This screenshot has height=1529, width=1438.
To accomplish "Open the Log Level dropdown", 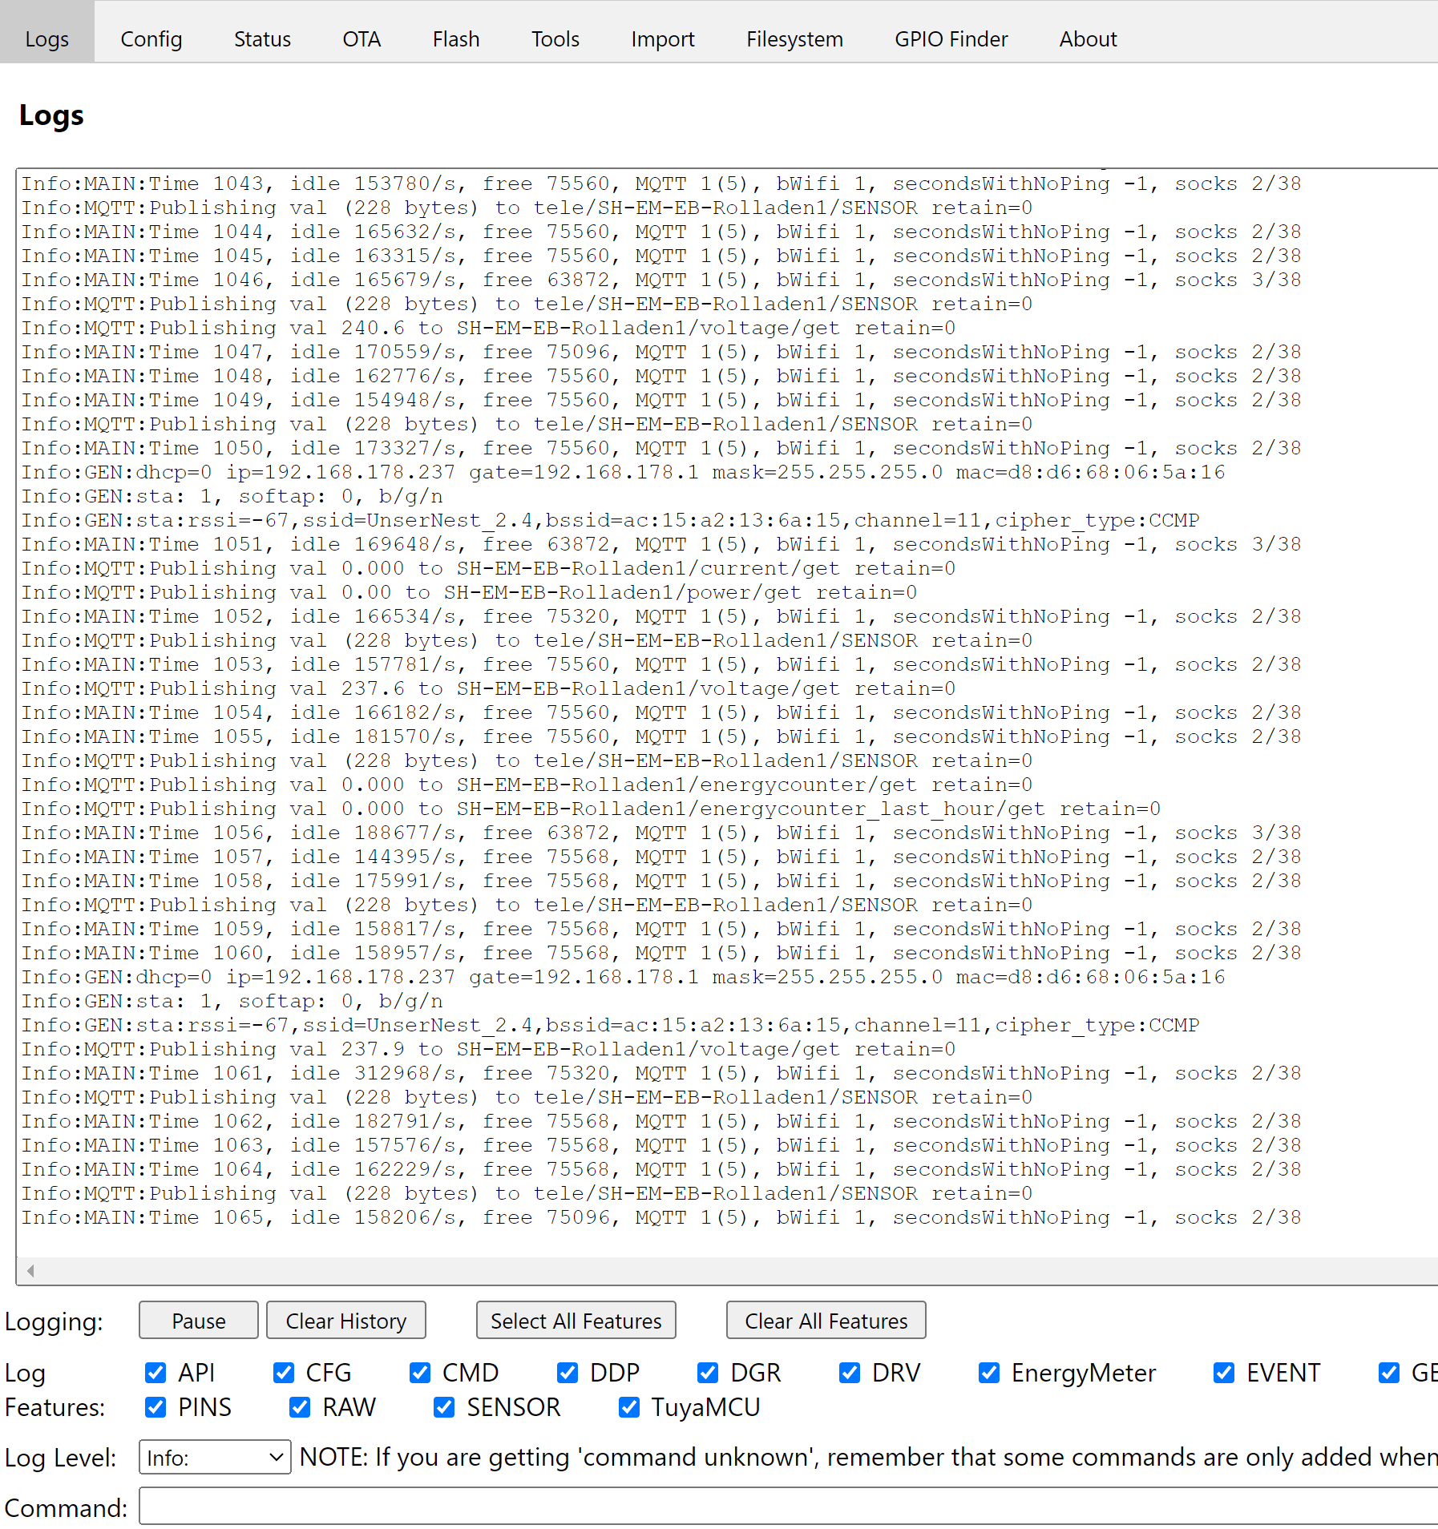I will pyautogui.click(x=215, y=1457).
